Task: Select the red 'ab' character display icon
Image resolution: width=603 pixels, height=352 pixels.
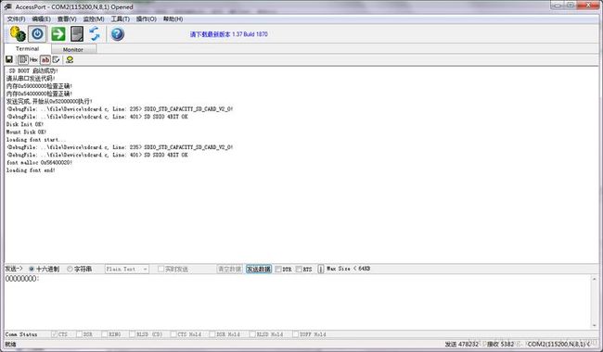Action: pos(45,59)
